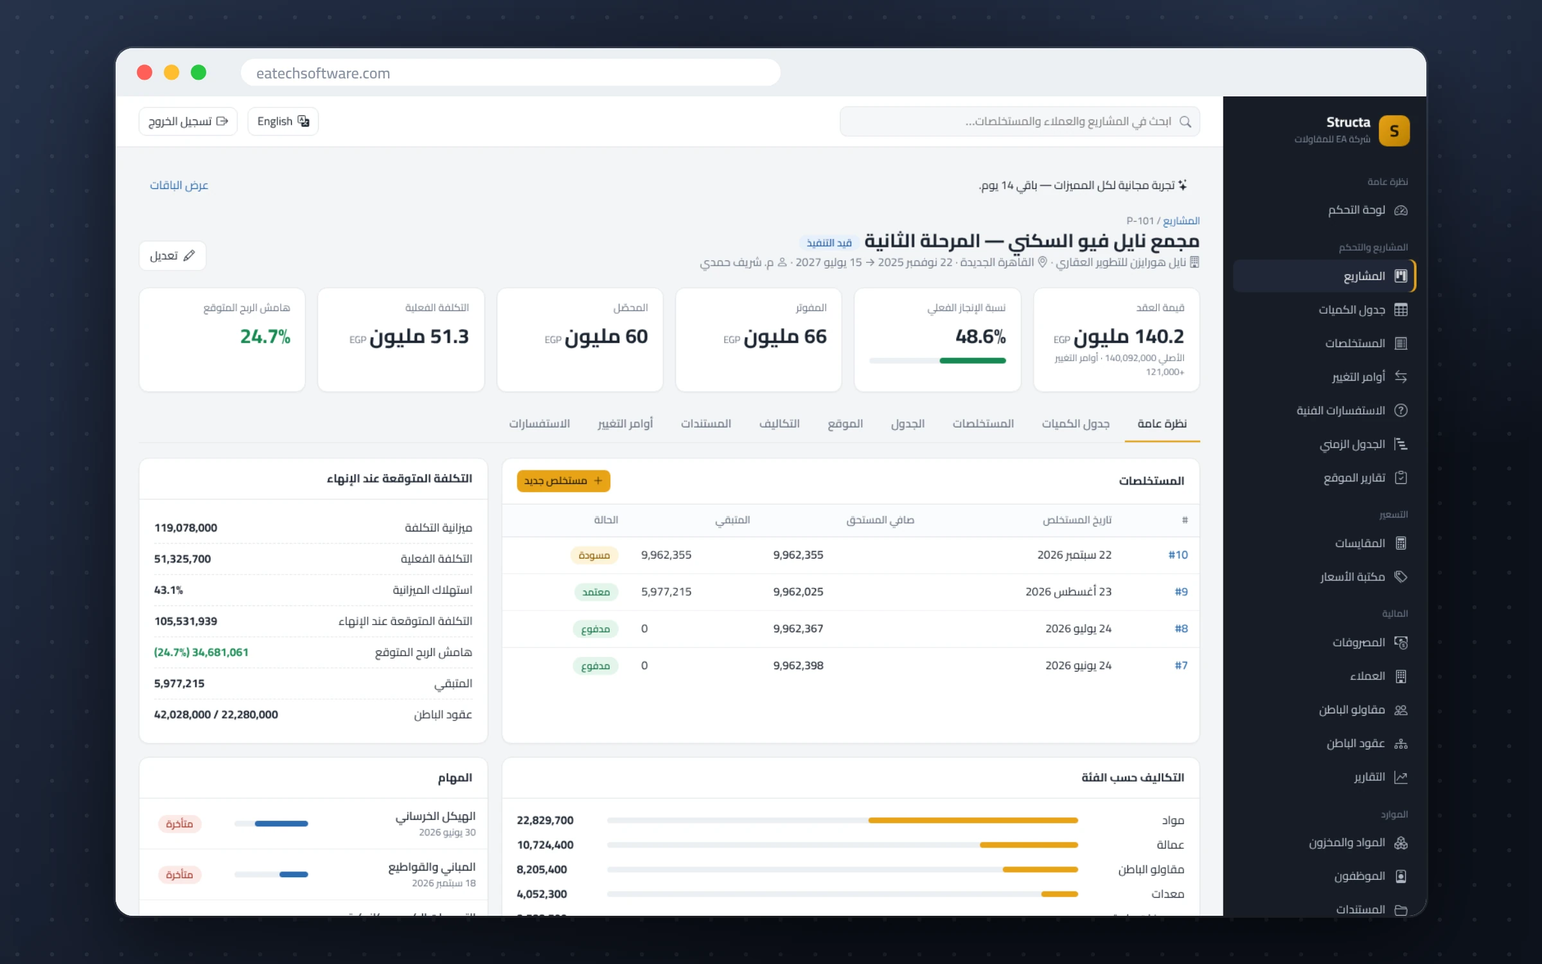
Task: Open the عقود الباطن hierarchy icon
Action: [x=1401, y=744]
